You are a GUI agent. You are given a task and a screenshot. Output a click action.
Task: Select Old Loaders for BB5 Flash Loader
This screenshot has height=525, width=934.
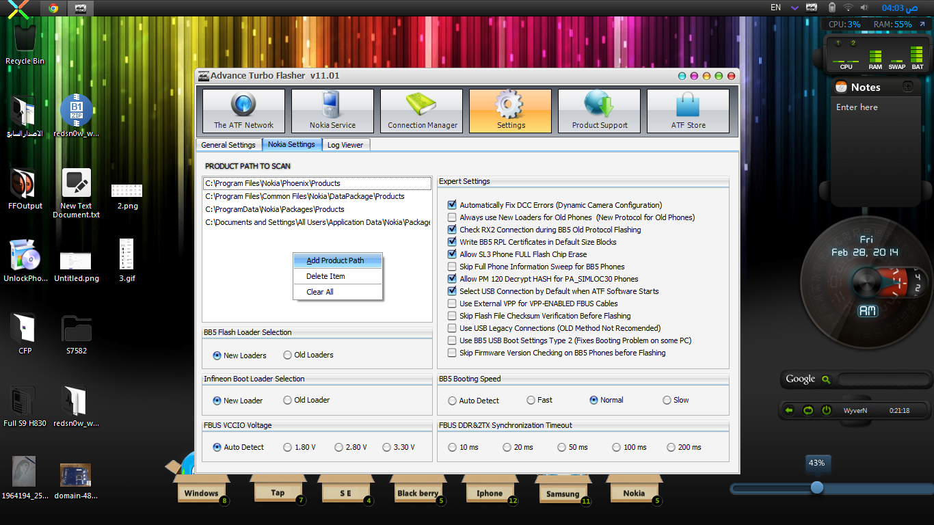(x=288, y=355)
